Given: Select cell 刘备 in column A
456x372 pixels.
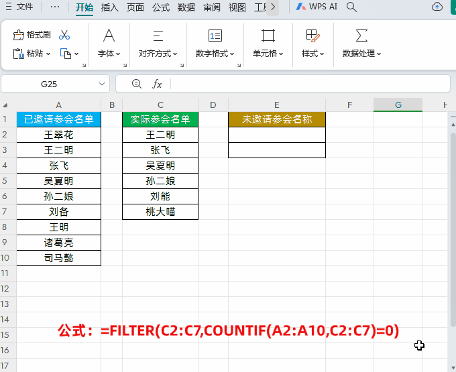Looking at the screenshot, I should (x=59, y=212).
